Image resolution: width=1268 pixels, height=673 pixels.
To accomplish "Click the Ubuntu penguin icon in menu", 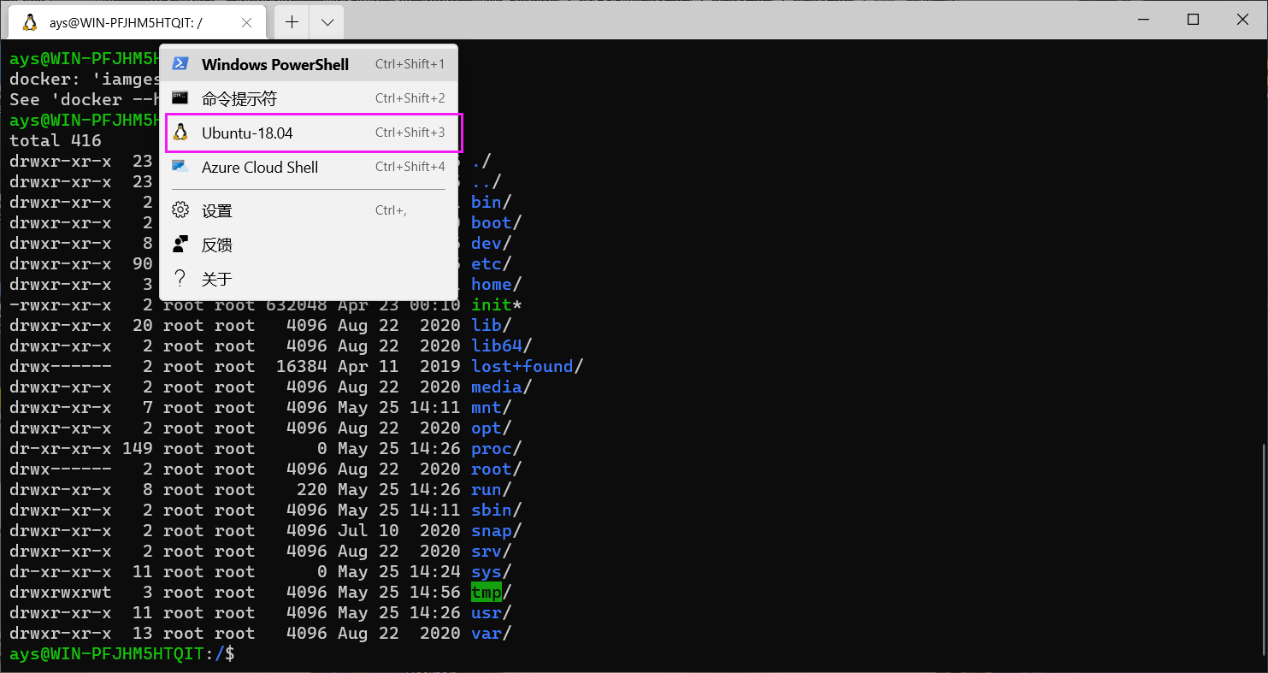I will click(x=180, y=133).
